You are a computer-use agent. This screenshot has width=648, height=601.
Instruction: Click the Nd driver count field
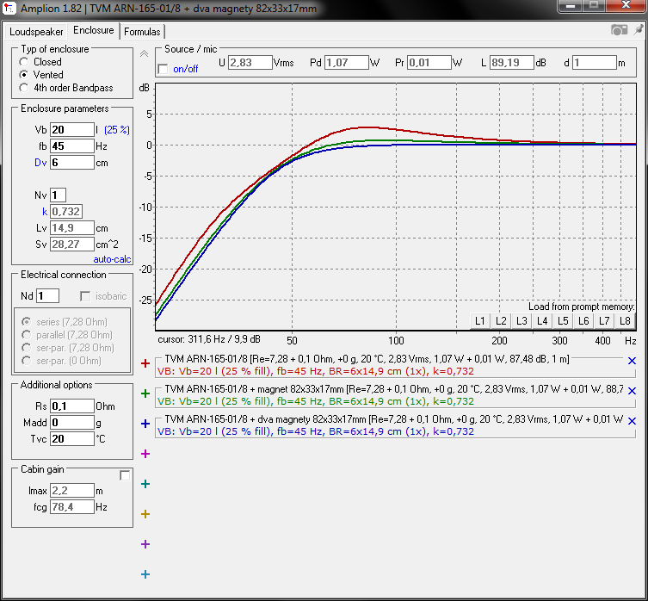click(48, 296)
